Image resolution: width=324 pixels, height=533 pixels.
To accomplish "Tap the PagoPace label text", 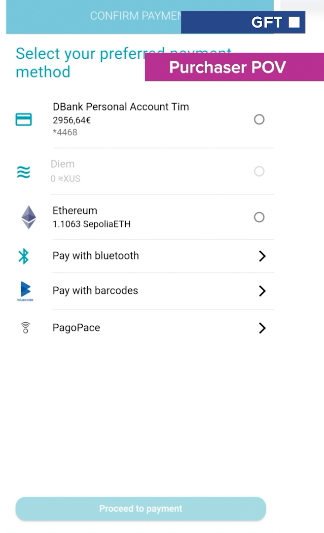I will point(76,328).
